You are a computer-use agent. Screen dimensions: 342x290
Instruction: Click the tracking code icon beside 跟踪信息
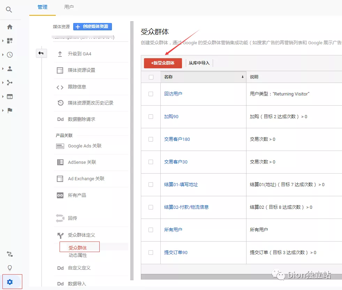tap(60, 87)
